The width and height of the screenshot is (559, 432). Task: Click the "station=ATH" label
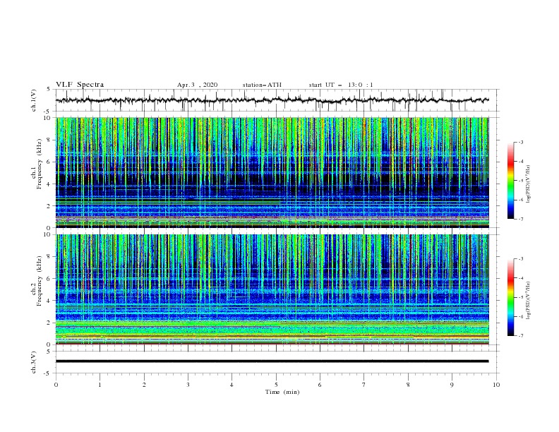coord(262,85)
